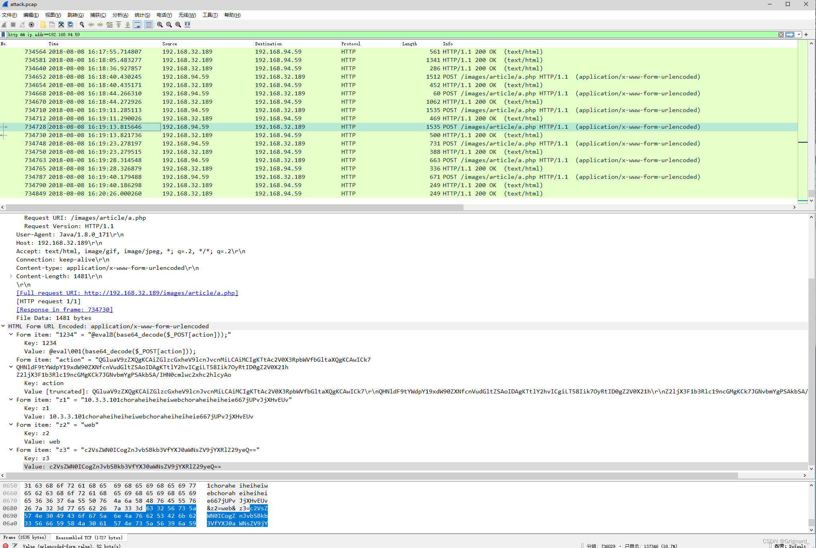This screenshot has width=816, height=548.
Task: Collapse Form item "z1"
Action: point(11,399)
